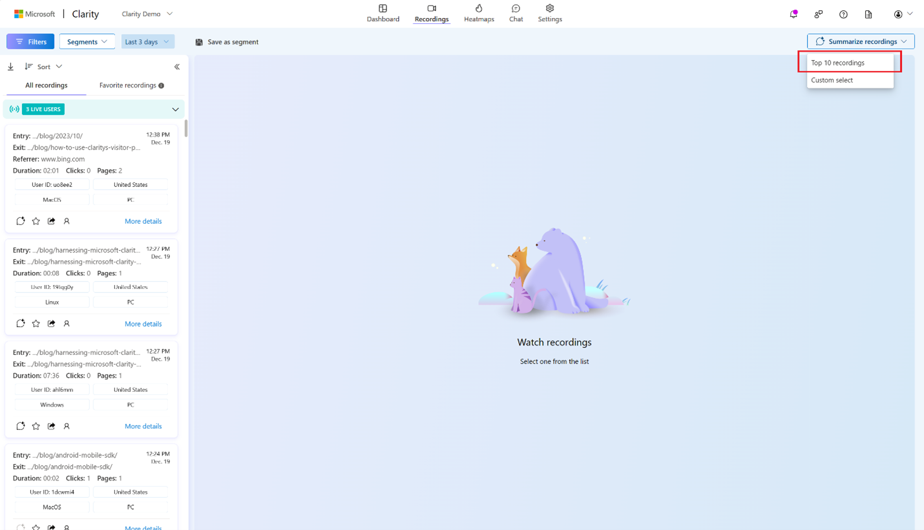Screen dimensions: 924x530
Task: Click the 3 LIVE USERS badge
Action: [x=43, y=109]
